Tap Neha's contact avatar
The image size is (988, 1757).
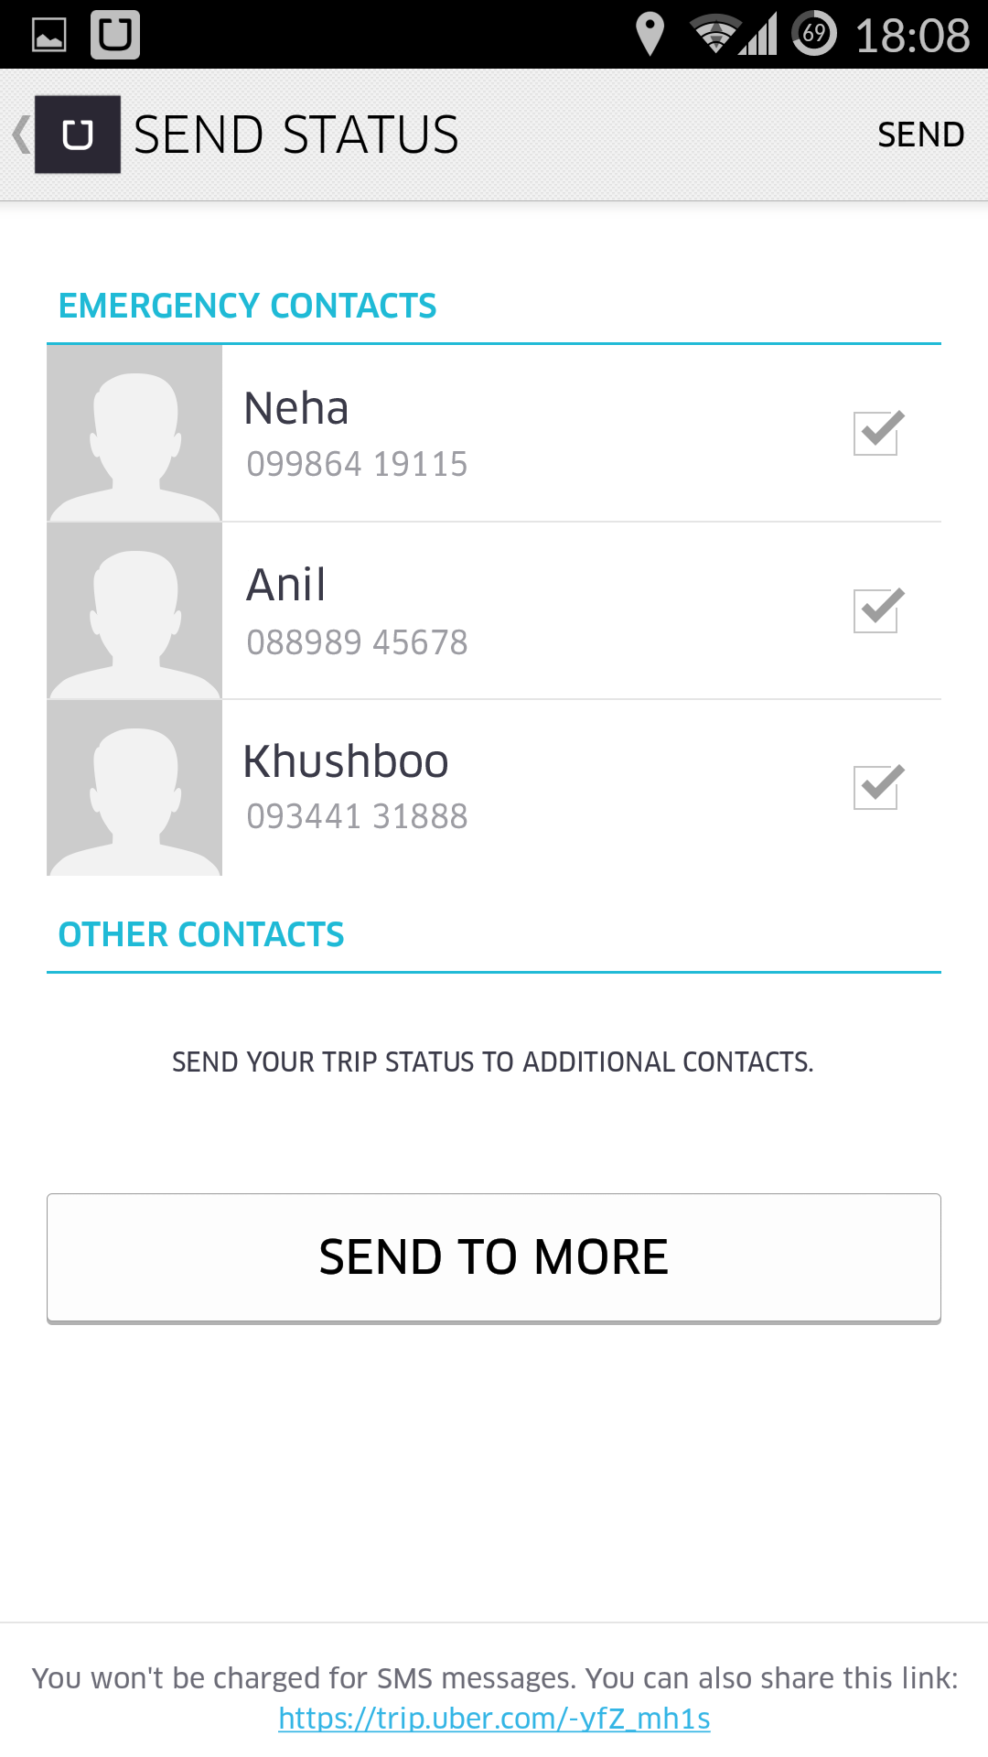[134, 434]
